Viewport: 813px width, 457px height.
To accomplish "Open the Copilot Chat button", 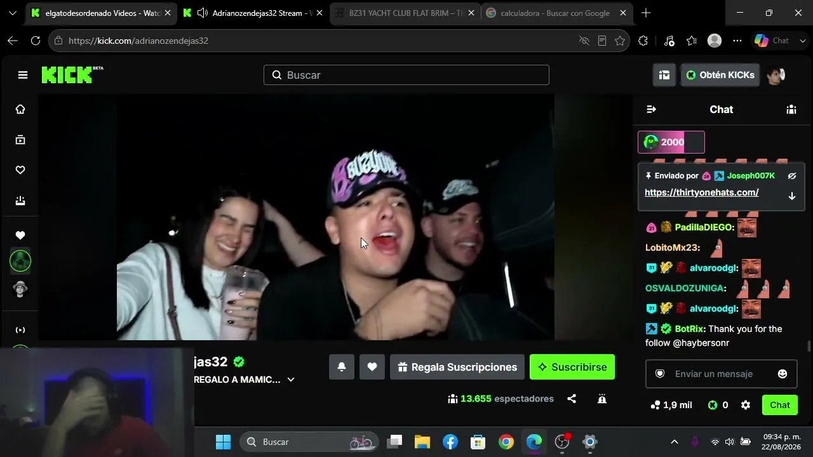I will (x=774, y=41).
